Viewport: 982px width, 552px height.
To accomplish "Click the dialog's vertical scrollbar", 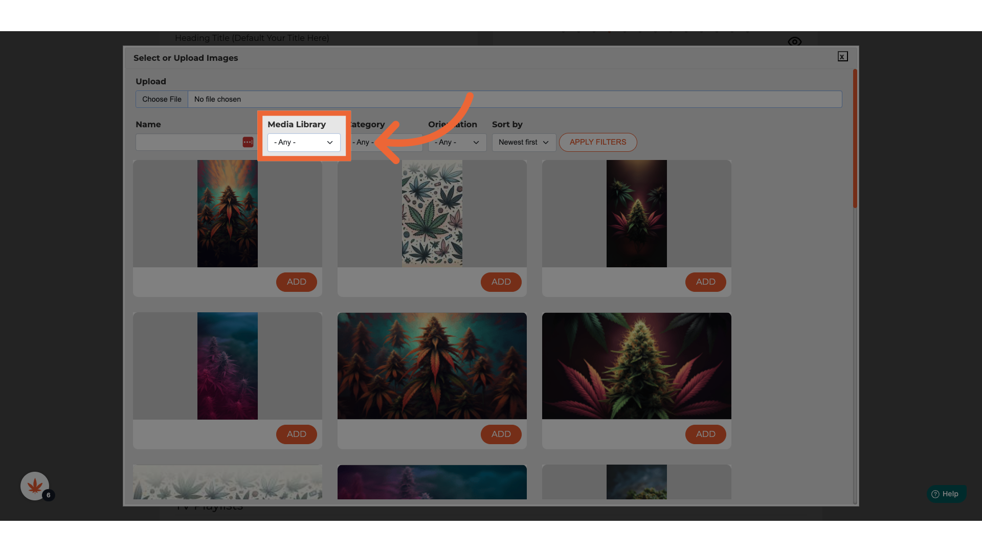I will point(855,138).
